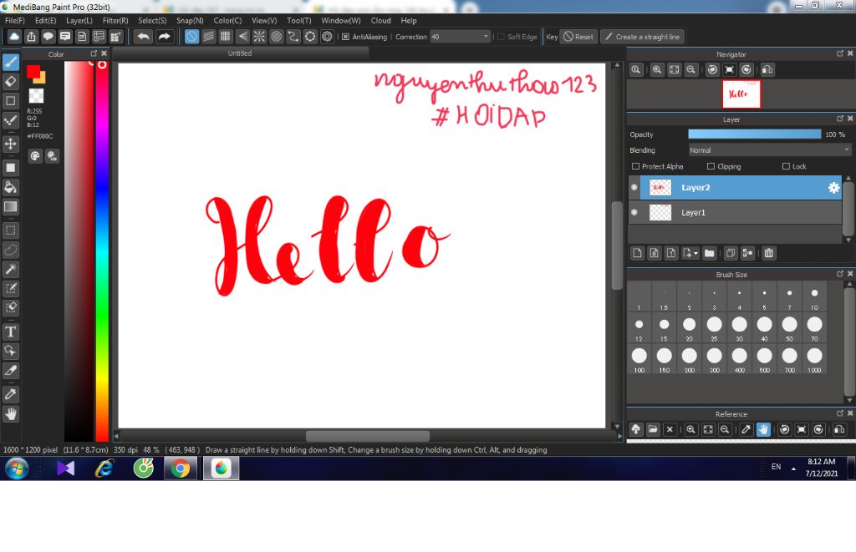
Task: Expand the Correction value dropdown
Action: 486,37
